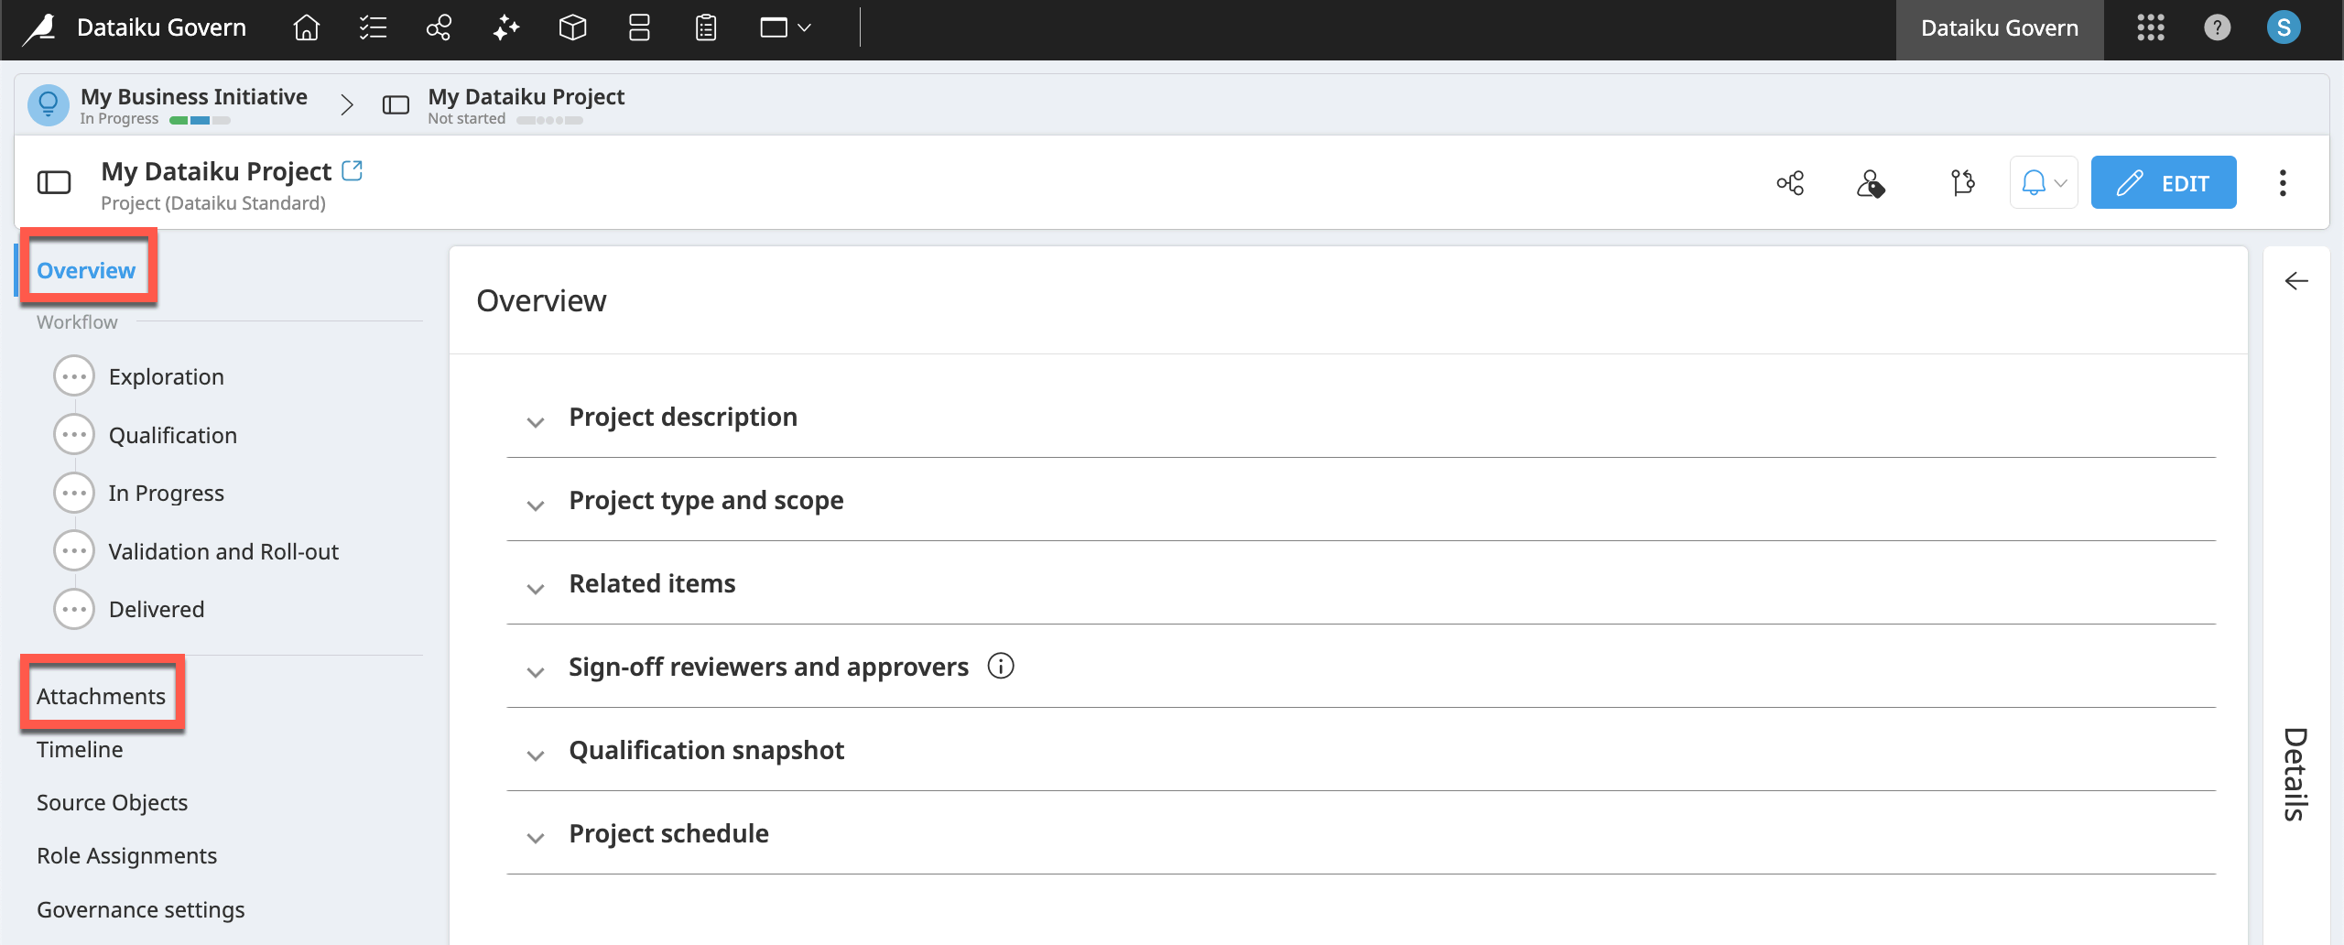Click the breadcrumb chevron separator
Image resolution: width=2344 pixels, height=945 pixels.
(x=346, y=104)
